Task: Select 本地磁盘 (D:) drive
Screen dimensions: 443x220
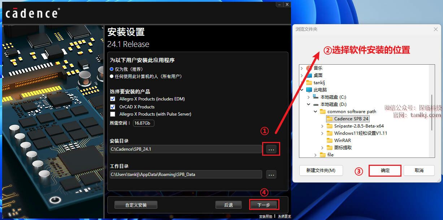Action: tap(334, 104)
